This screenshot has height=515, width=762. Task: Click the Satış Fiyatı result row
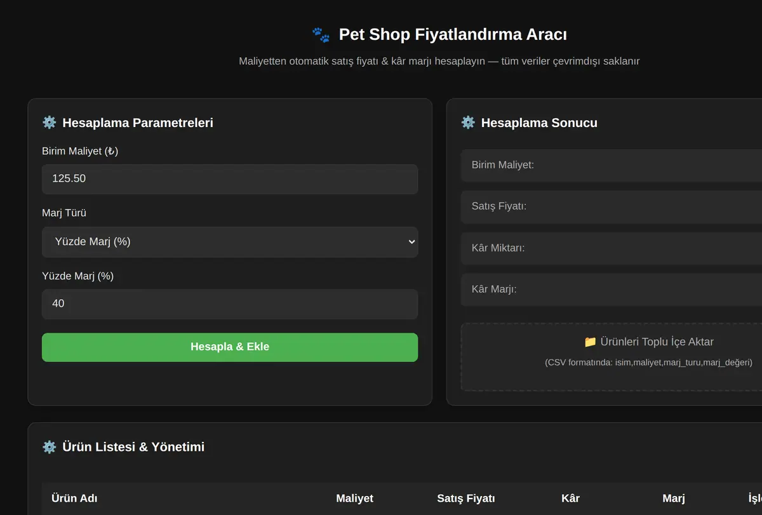coord(612,206)
